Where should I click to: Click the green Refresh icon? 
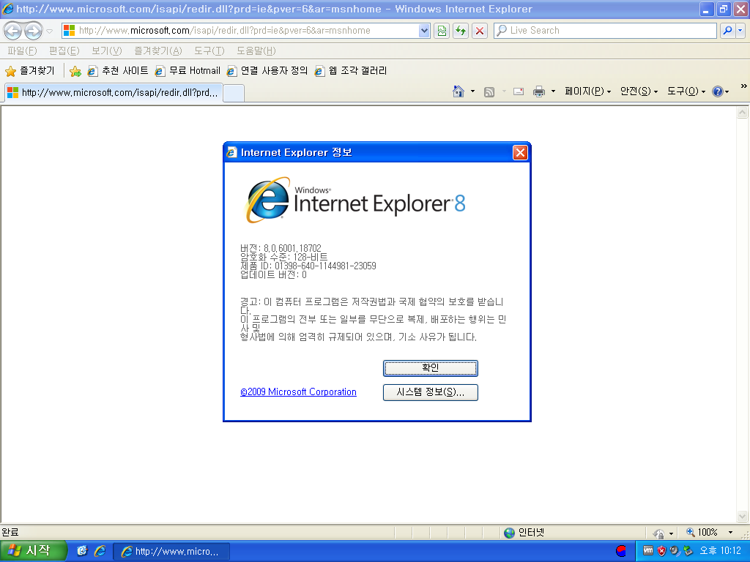tap(461, 31)
